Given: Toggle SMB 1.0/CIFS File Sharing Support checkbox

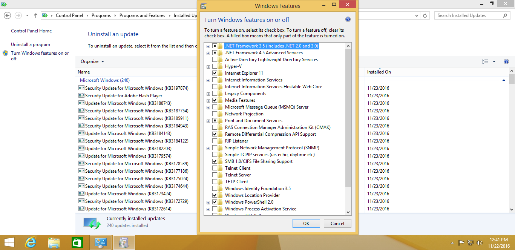Looking at the screenshot, I should 215,161.
